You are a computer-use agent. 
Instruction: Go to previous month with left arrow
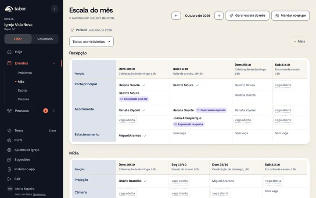pyautogui.click(x=176, y=15)
